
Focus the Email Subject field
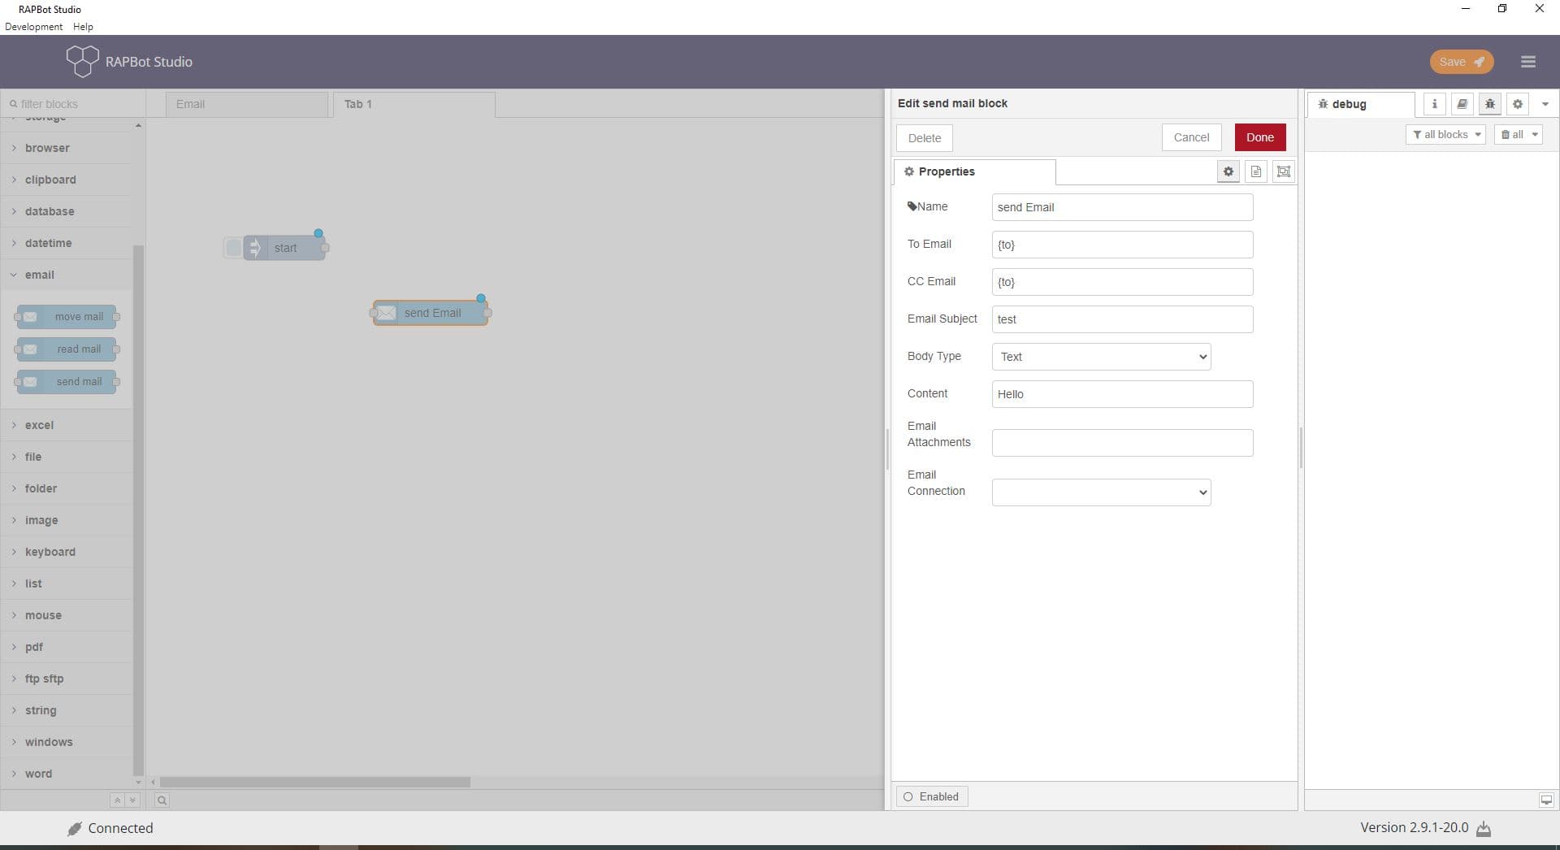1122,319
